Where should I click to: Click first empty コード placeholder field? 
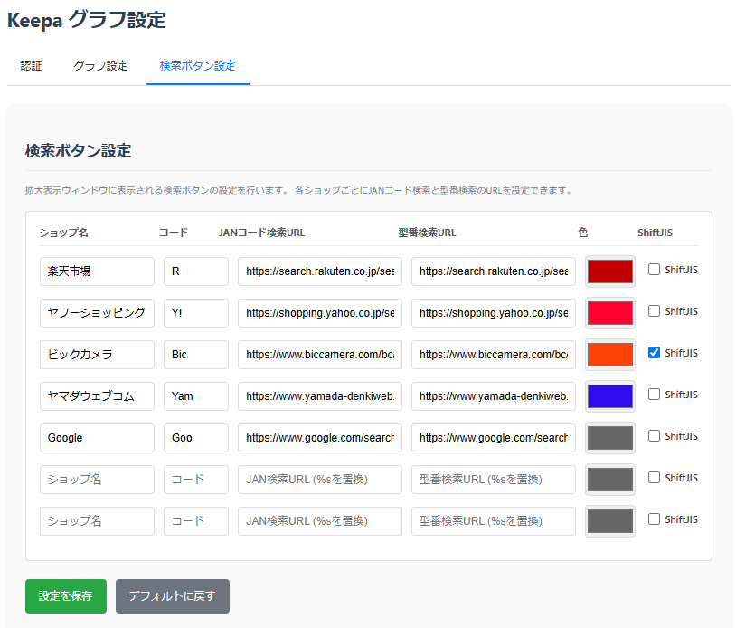(x=196, y=480)
